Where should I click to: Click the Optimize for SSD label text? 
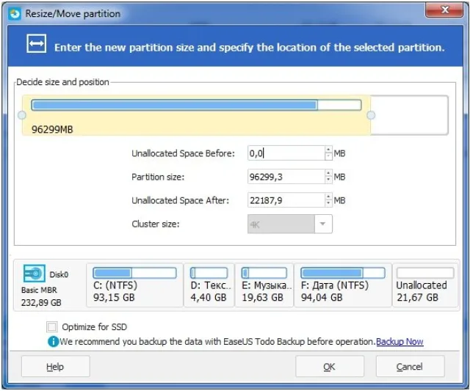coord(95,326)
